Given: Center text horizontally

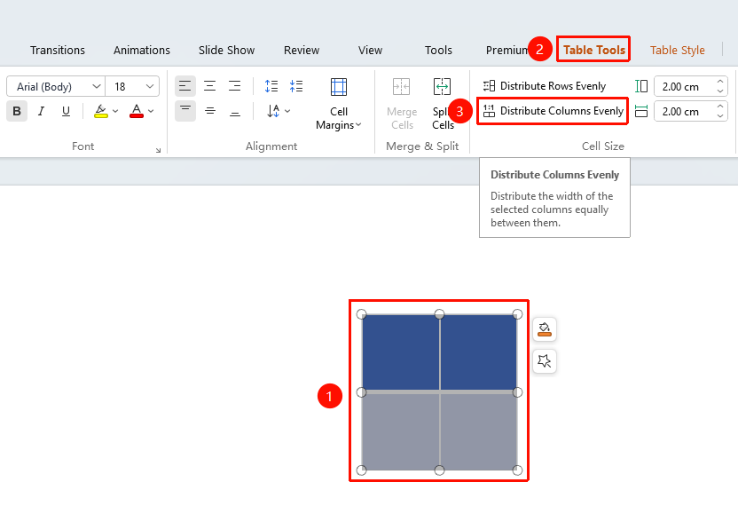Looking at the screenshot, I should (x=210, y=86).
